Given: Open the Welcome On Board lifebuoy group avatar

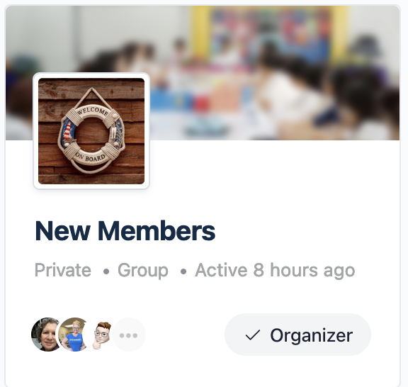Looking at the screenshot, I should [x=91, y=131].
